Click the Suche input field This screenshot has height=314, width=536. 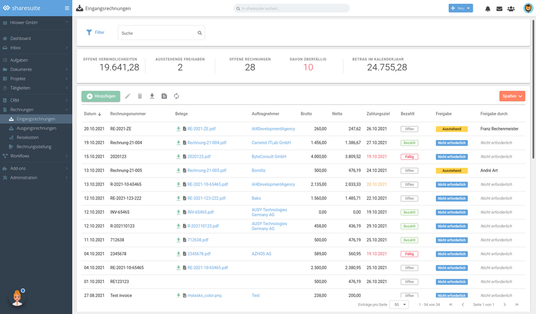point(157,33)
